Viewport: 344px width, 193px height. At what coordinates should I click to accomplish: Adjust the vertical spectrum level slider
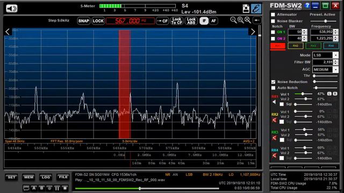click(x=260, y=85)
